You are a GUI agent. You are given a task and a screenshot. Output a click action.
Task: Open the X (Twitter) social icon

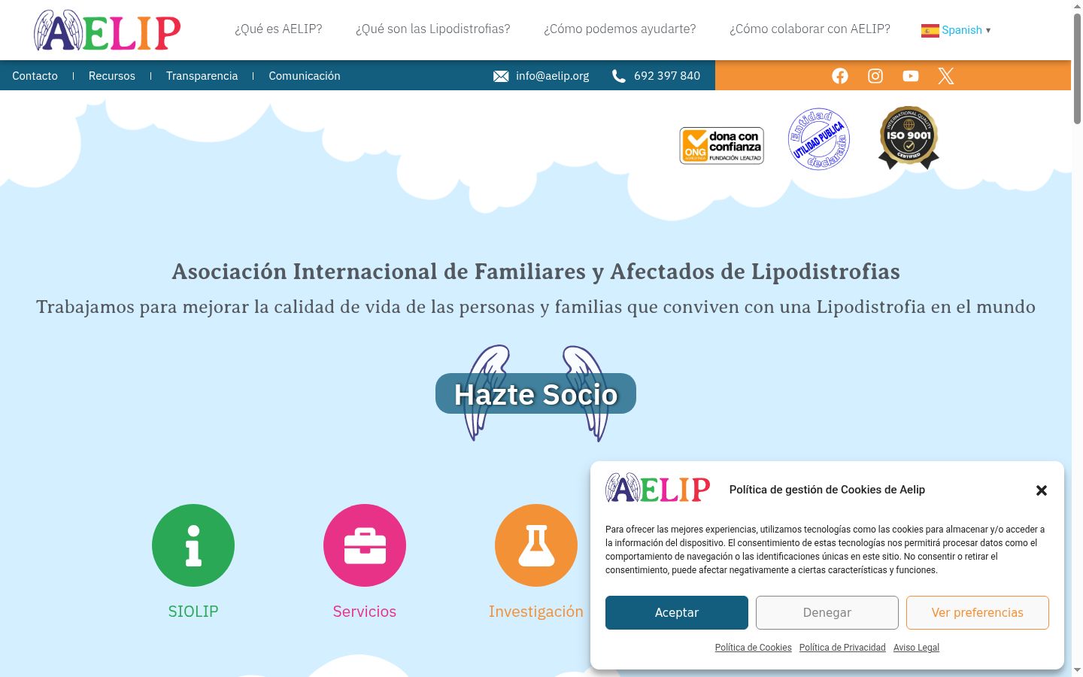tap(946, 76)
